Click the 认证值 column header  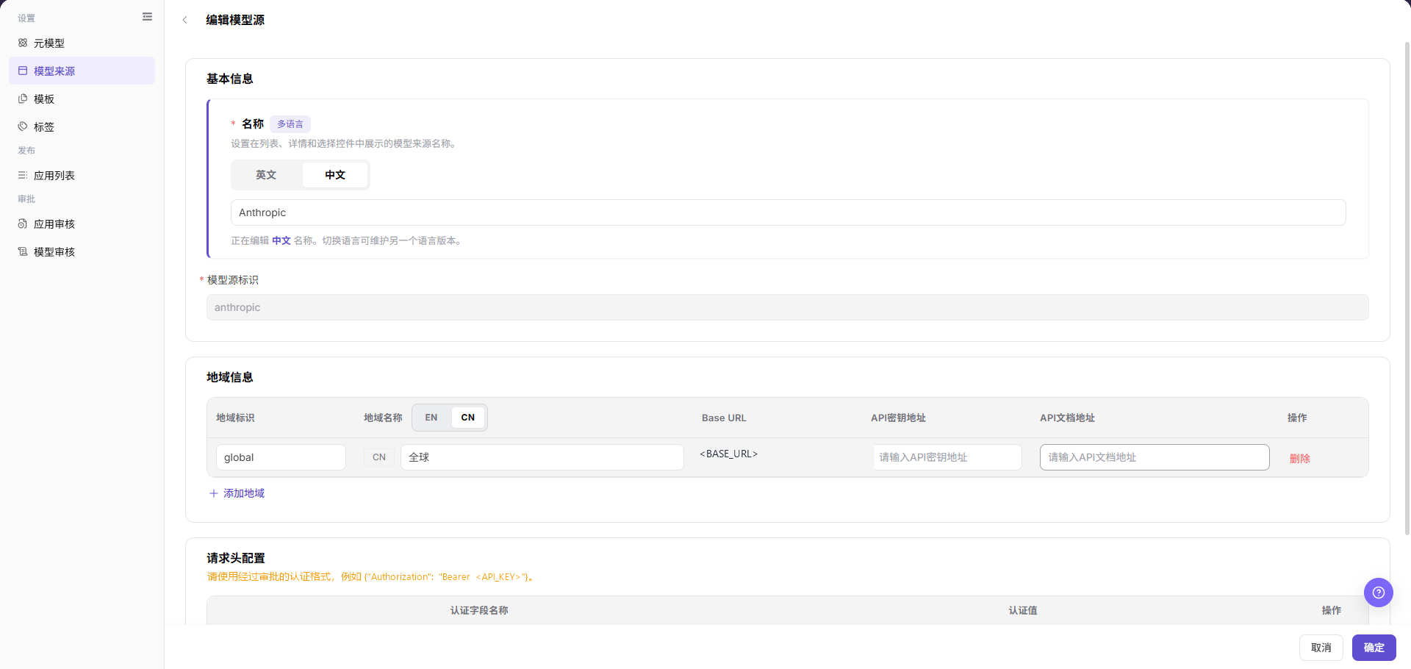pos(1023,610)
